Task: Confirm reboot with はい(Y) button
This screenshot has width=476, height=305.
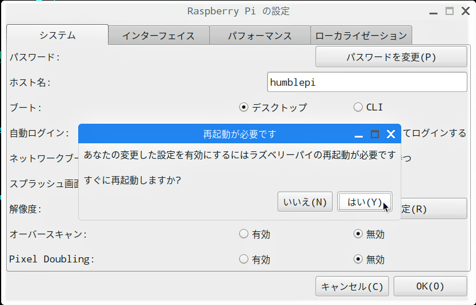Action: (x=365, y=202)
